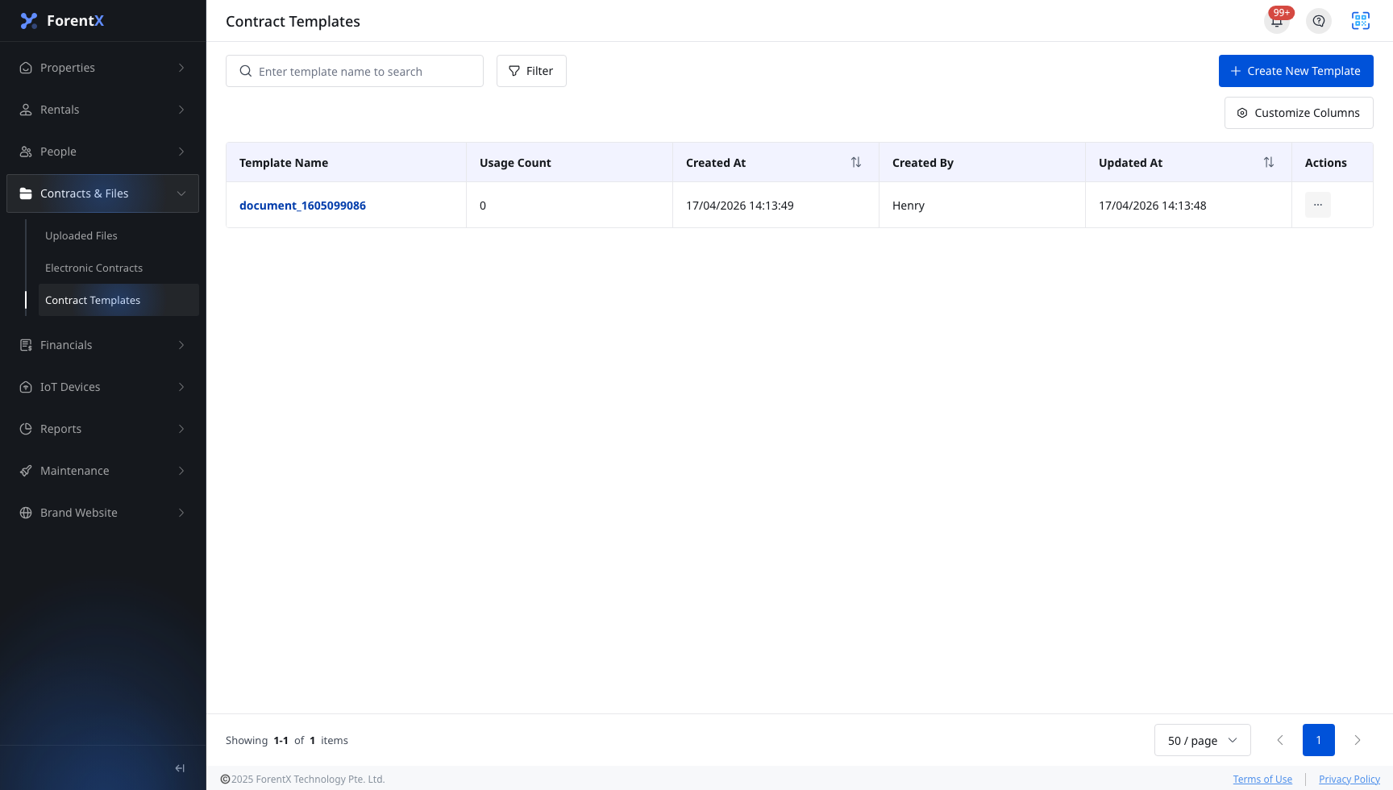The image size is (1393, 790).
Task: Click the Rentals person icon in the sidebar
Action: tap(26, 110)
